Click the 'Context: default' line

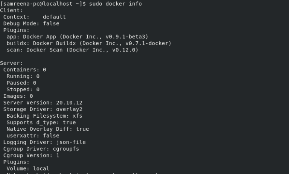pos(35,17)
